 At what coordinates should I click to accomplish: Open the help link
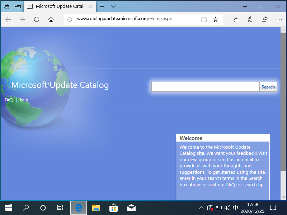pyautogui.click(x=24, y=100)
